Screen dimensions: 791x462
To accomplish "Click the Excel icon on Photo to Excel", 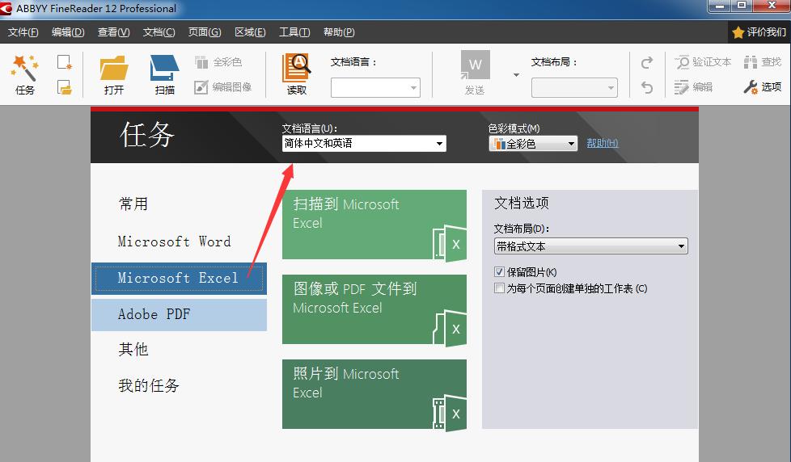I will 450,413.
